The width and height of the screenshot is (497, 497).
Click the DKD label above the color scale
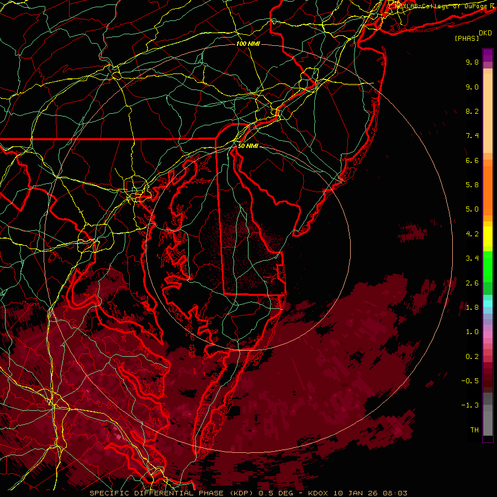[485, 33]
